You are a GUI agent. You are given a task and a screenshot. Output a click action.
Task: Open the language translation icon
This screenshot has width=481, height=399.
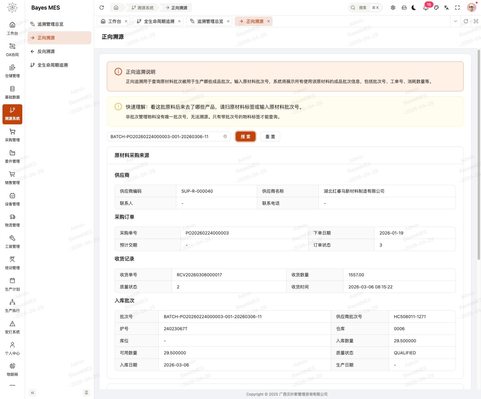(446, 7)
